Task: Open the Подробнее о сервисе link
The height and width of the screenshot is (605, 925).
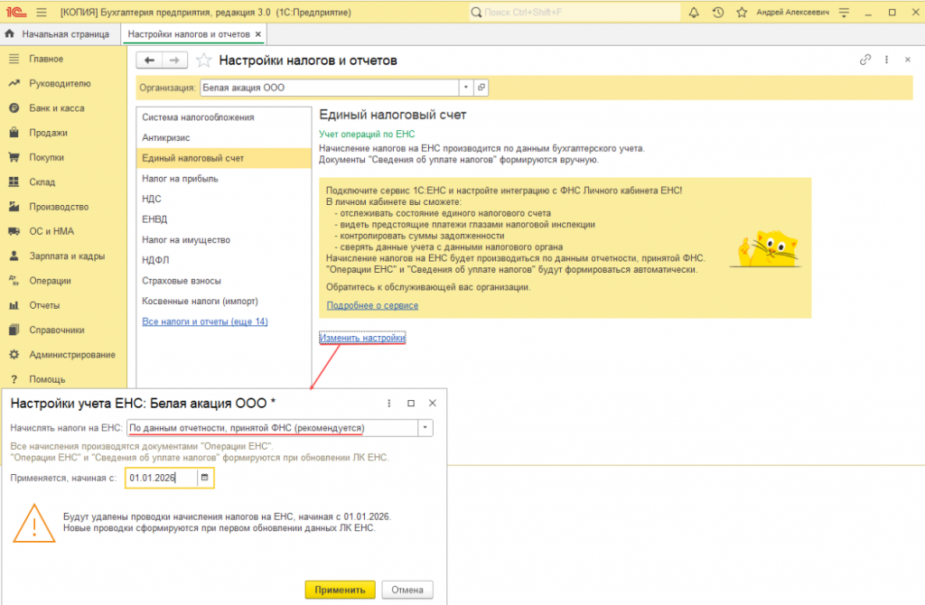Action: [x=372, y=305]
